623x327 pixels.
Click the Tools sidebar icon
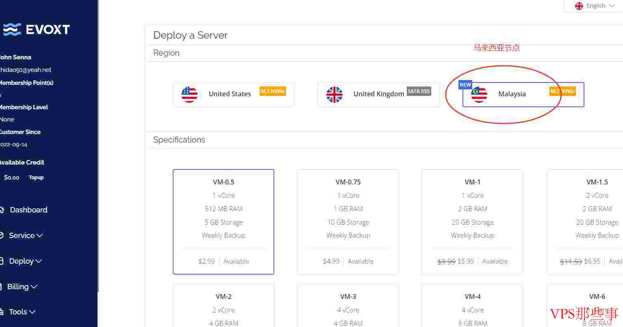[2, 312]
